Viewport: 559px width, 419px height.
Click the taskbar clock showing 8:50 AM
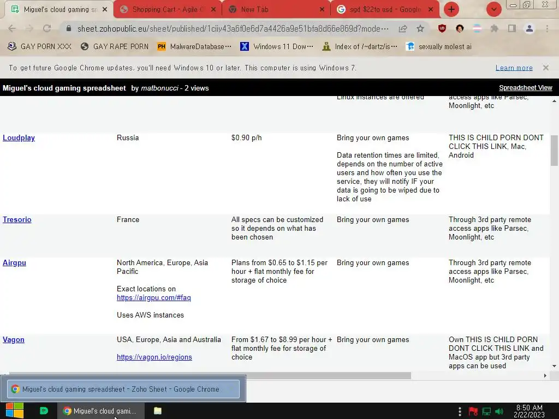(529, 411)
